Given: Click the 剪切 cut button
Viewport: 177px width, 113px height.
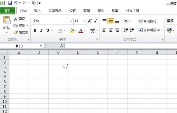Looking at the screenshot, I should click(x=19, y=19).
